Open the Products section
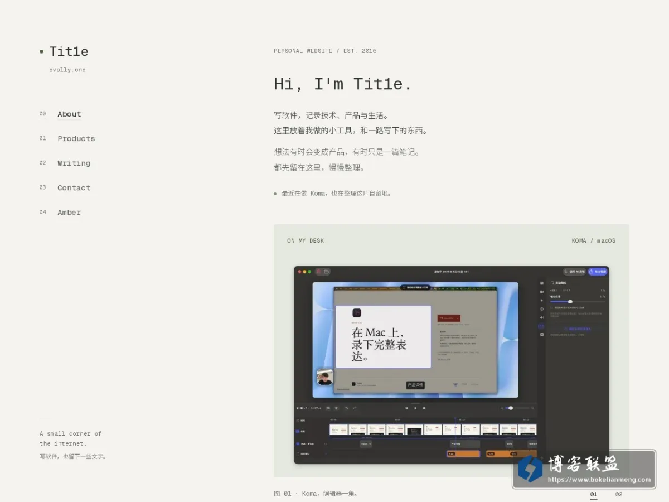The image size is (669, 502). point(76,139)
